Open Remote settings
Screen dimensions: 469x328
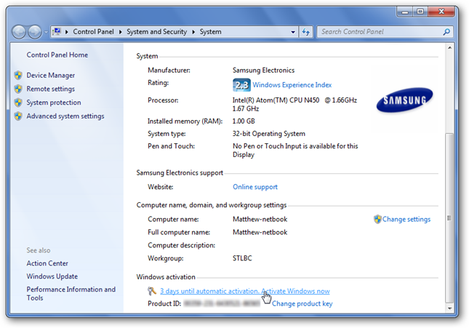[51, 89]
